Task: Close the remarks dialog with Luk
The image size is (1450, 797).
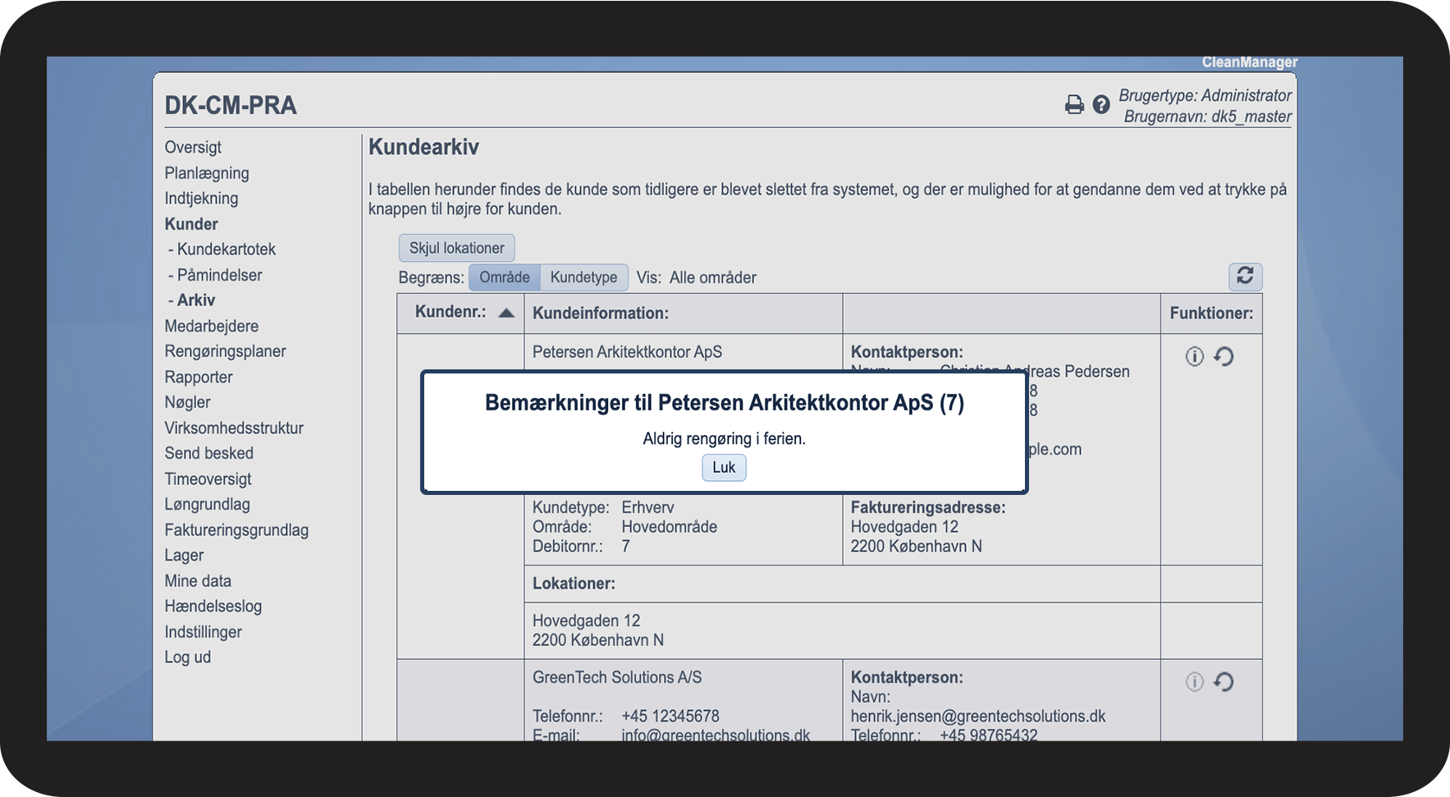Action: [x=724, y=467]
